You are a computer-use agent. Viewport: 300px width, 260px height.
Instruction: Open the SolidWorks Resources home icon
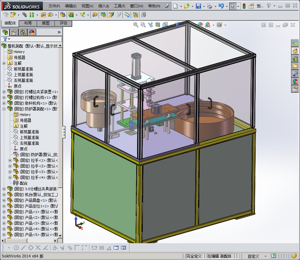tap(295, 51)
